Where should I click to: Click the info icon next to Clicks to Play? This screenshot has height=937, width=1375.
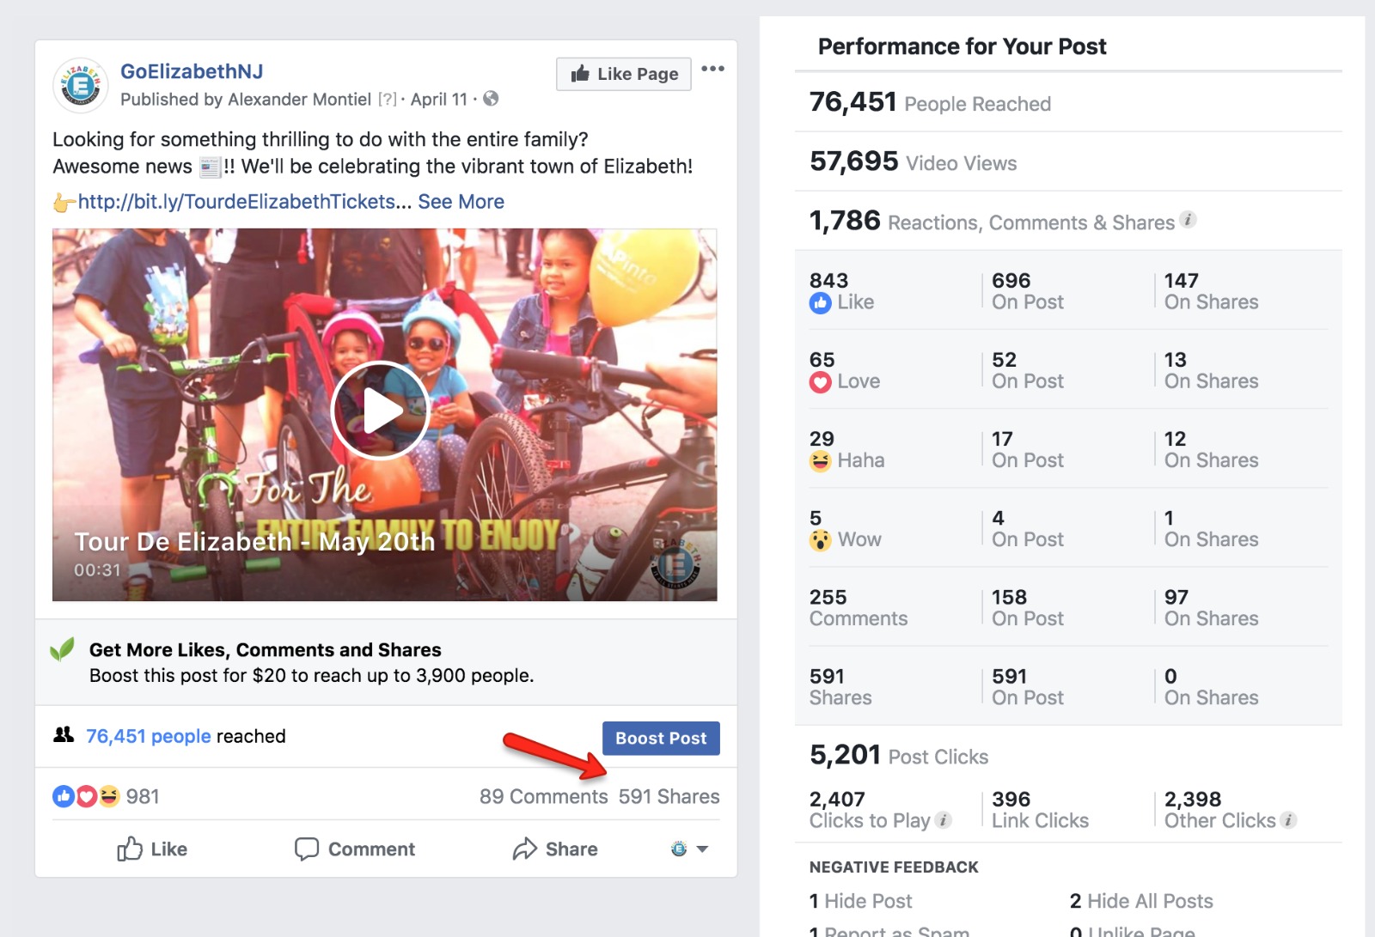tap(943, 820)
